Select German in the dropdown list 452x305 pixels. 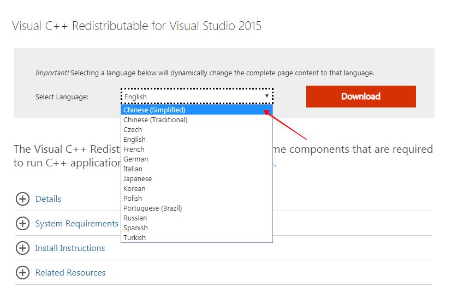(135, 159)
